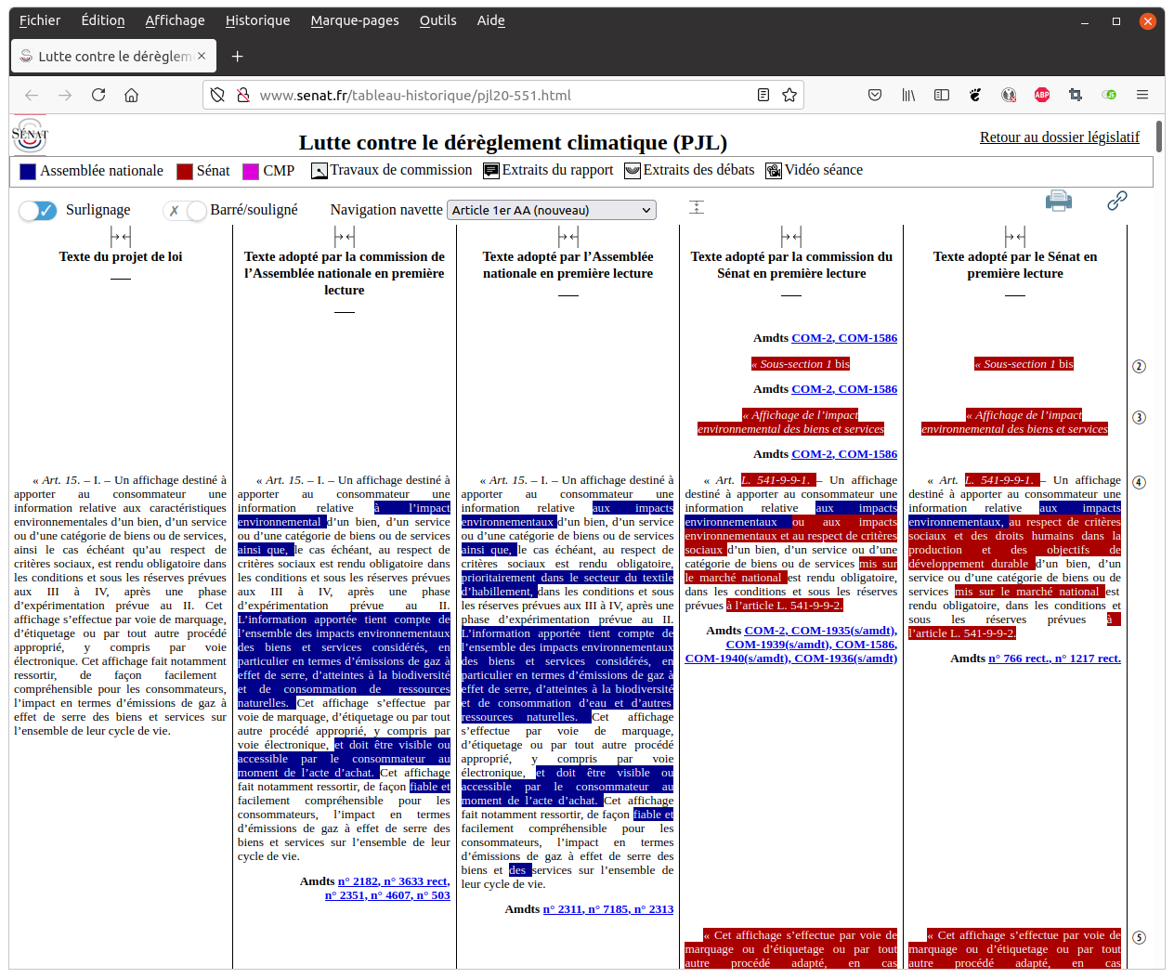This screenshot has width=1174, height=978.
Task: Open the Marque-pages menu
Action: click(x=355, y=20)
